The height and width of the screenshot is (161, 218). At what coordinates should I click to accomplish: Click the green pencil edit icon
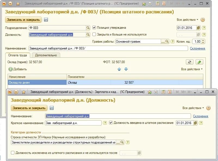pyautogui.click(x=199, y=62)
